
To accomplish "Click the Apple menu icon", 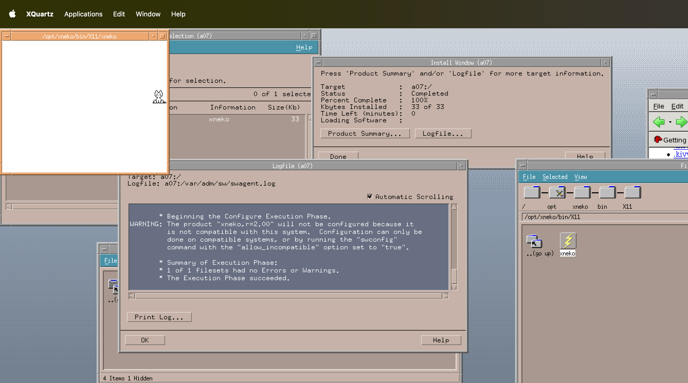I will point(12,14).
